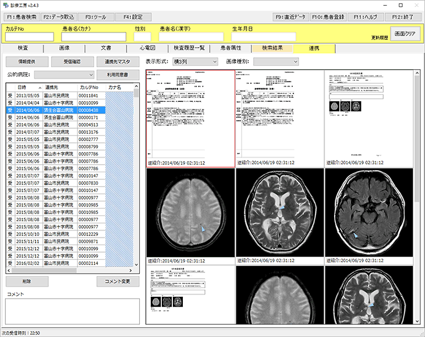This screenshot has height=337, width=425.
Task: Focus the 患者名(漢字) input field
Action: [x=191, y=37]
